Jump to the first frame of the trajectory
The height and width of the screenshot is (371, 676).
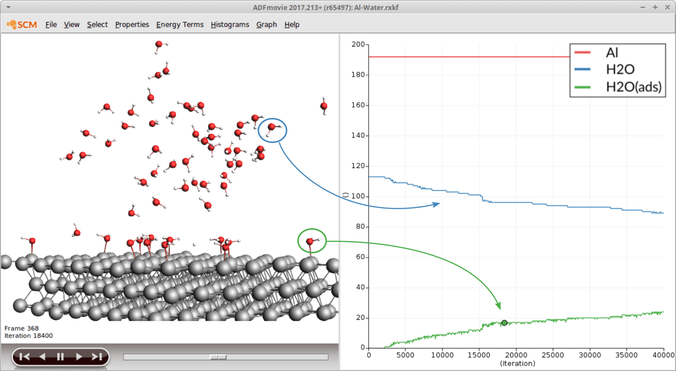(x=25, y=356)
